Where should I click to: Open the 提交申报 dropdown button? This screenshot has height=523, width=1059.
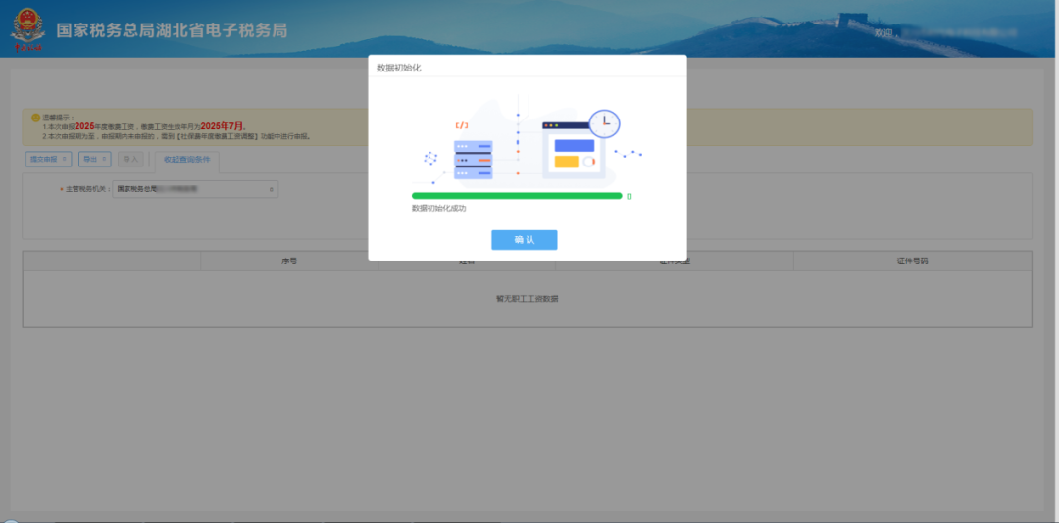click(x=48, y=158)
